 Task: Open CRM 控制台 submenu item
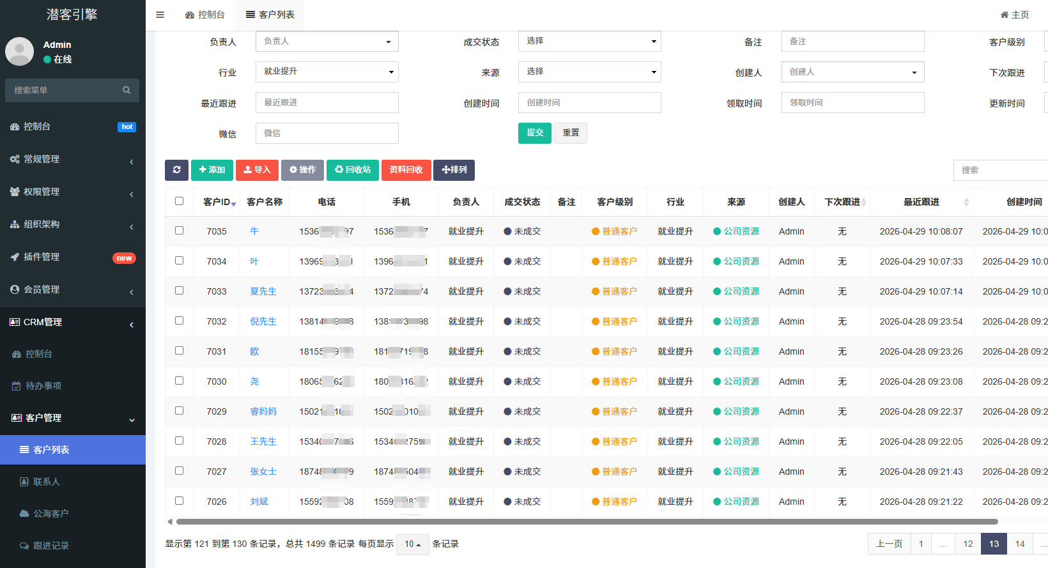pyautogui.click(x=73, y=354)
